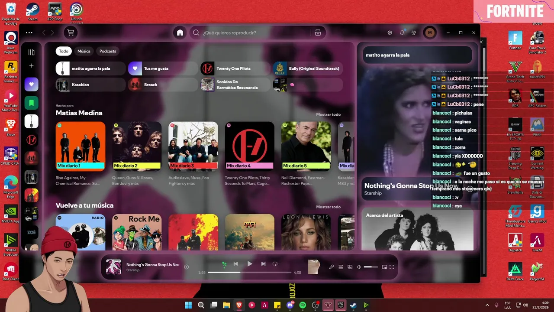Viewport: 554px width, 312px height.
Task: Click Mostrar todo beside Matias Medina
Action: pyautogui.click(x=328, y=114)
